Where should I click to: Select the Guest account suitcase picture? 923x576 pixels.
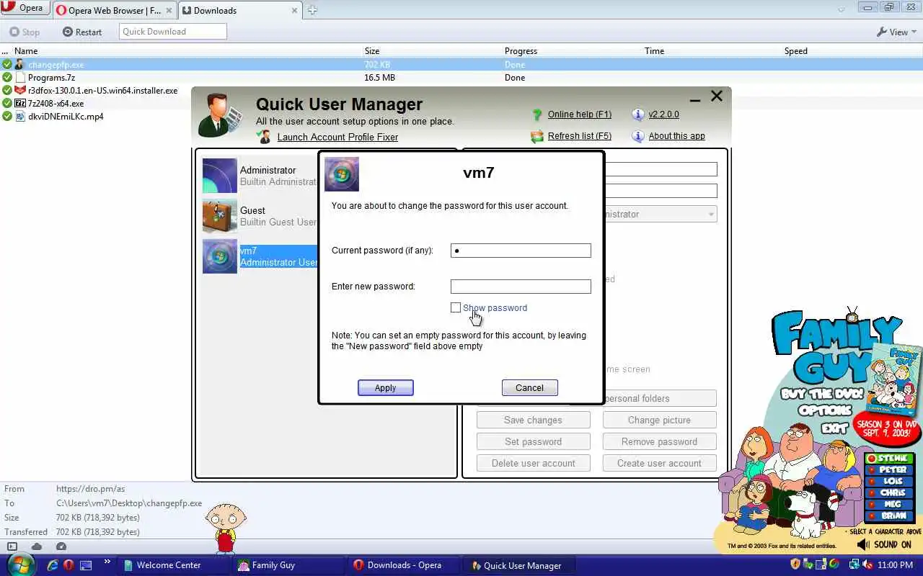pos(220,216)
